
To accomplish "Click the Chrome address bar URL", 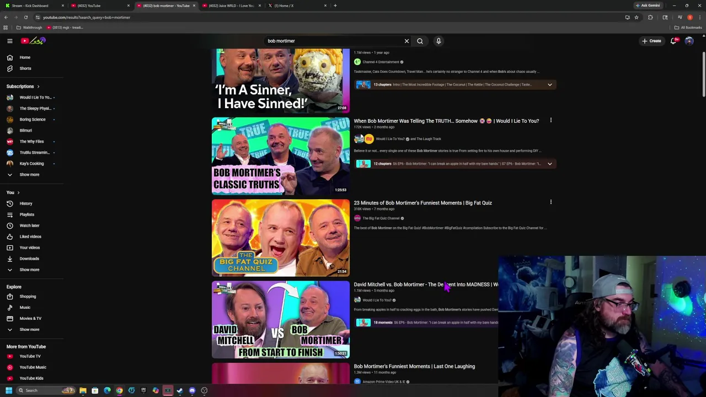I will (87, 17).
